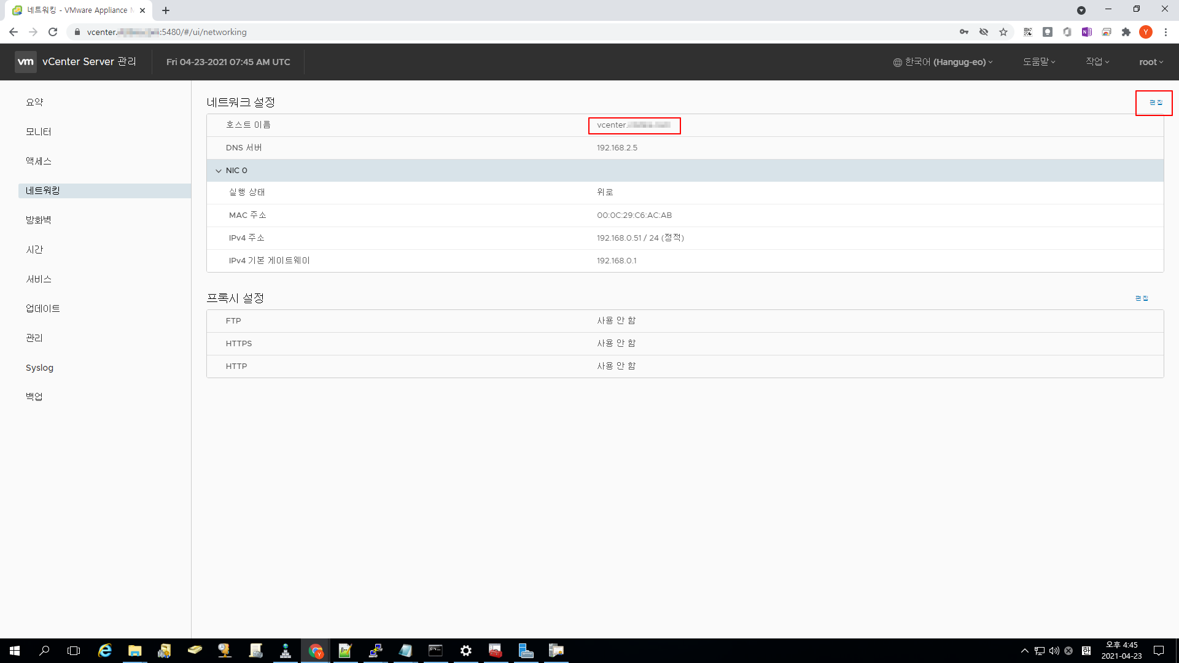Open the 도움말 help dropdown
Screen dimensions: 1179x663
(x=1038, y=62)
